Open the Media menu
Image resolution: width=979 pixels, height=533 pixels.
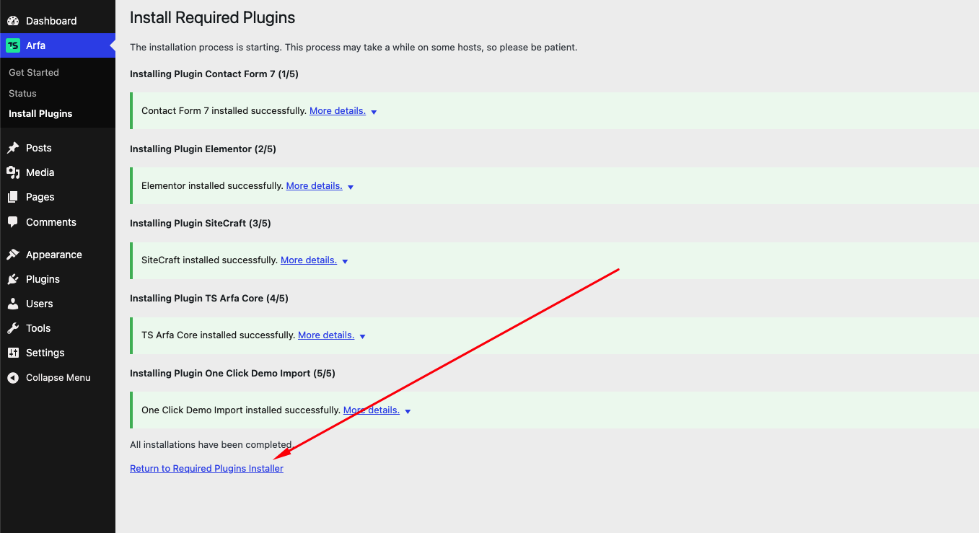point(58,172)
